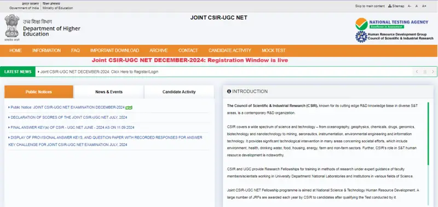Open Declaration of Scores July 2024 notice
The image size is (438, 207).
[x=69, y=117]
